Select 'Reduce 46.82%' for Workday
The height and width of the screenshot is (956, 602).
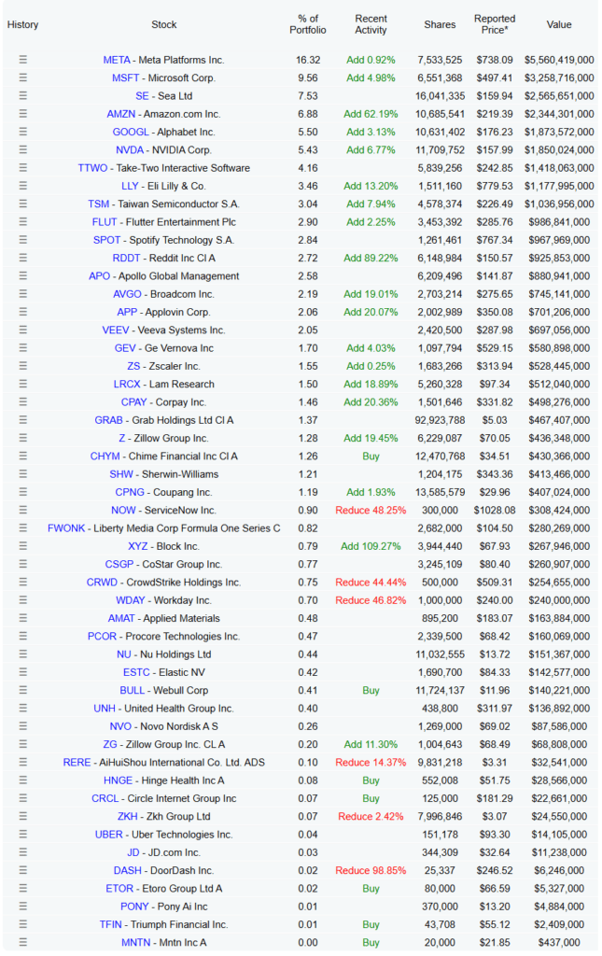pyautogui.click(x=371, y=600)
